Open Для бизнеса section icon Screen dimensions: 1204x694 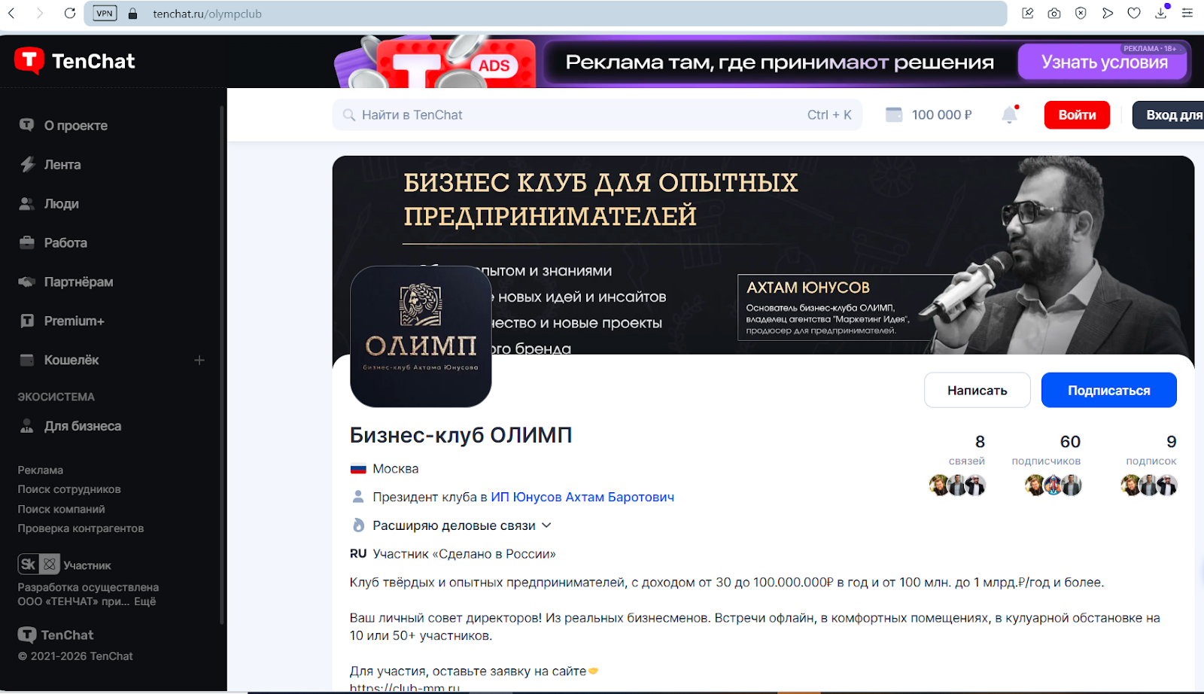(x=26, y=425)
